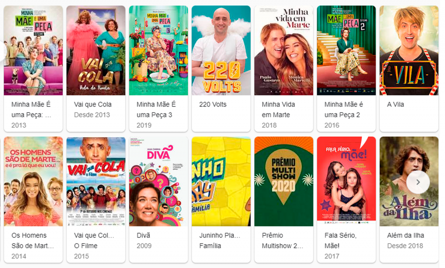Select the Vai que Cola Vida de Novela poster
The image size is (445, 268).
(96, 50)
